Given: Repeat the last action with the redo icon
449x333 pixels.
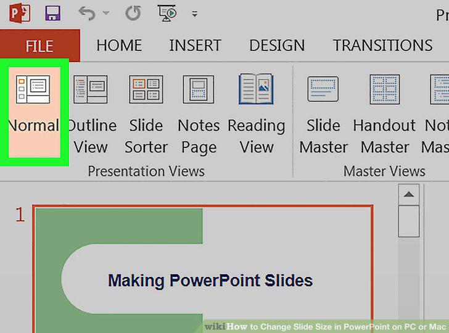Looking at the screenshot, I should coord(133,13).
